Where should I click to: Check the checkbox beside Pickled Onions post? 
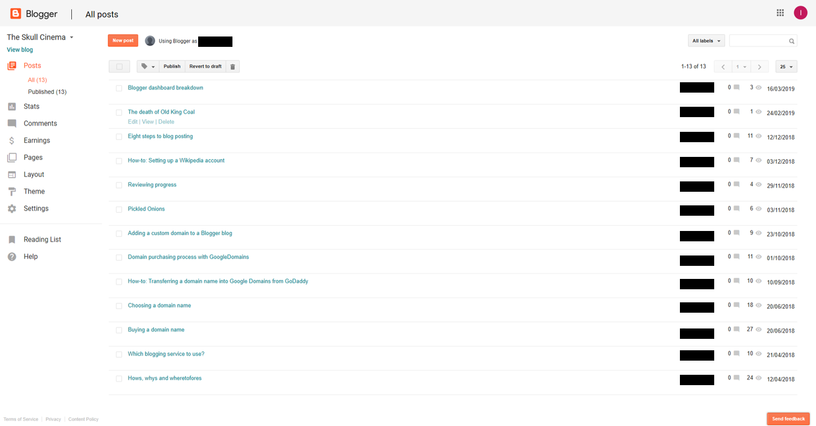click(x=119, y=209)
